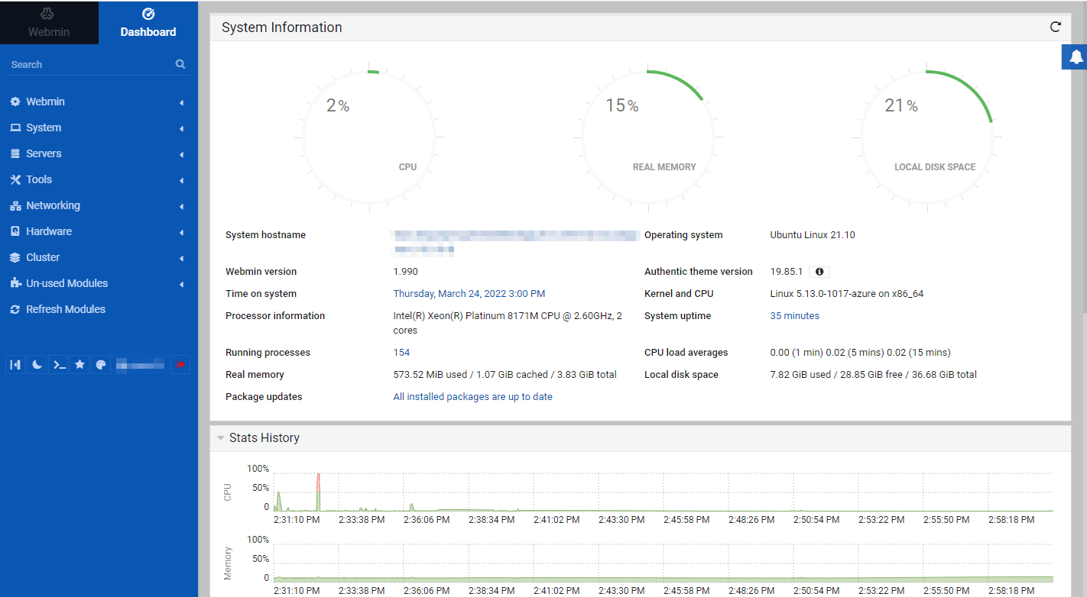Click the search magnifier icon

coord(180,64)
